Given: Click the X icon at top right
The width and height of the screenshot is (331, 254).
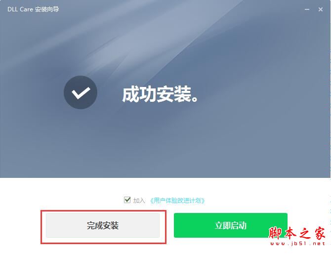Looking at the screenshot, I should coord(321,9).
